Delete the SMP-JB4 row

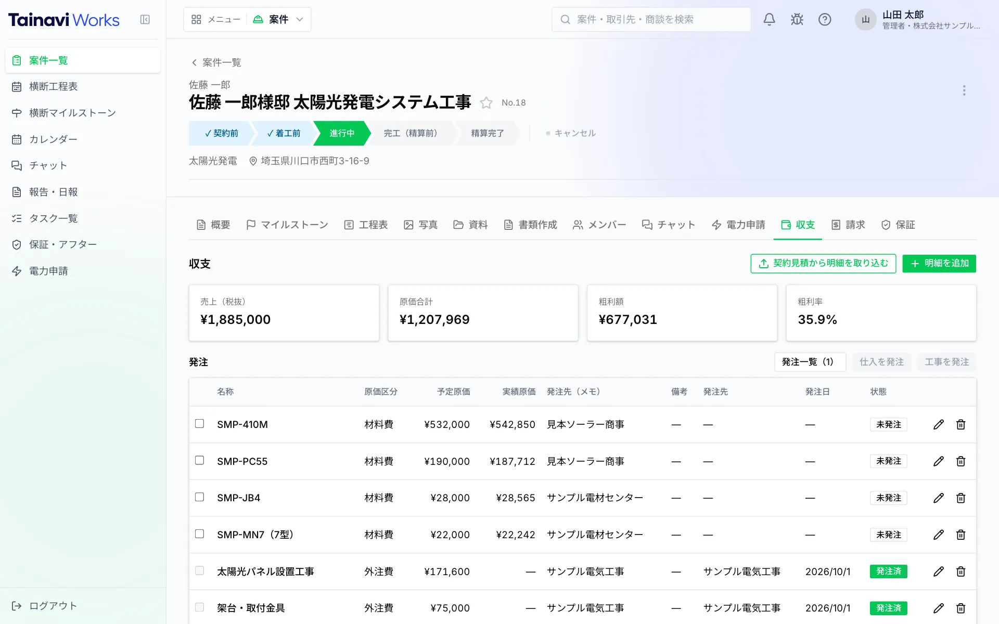960,498
